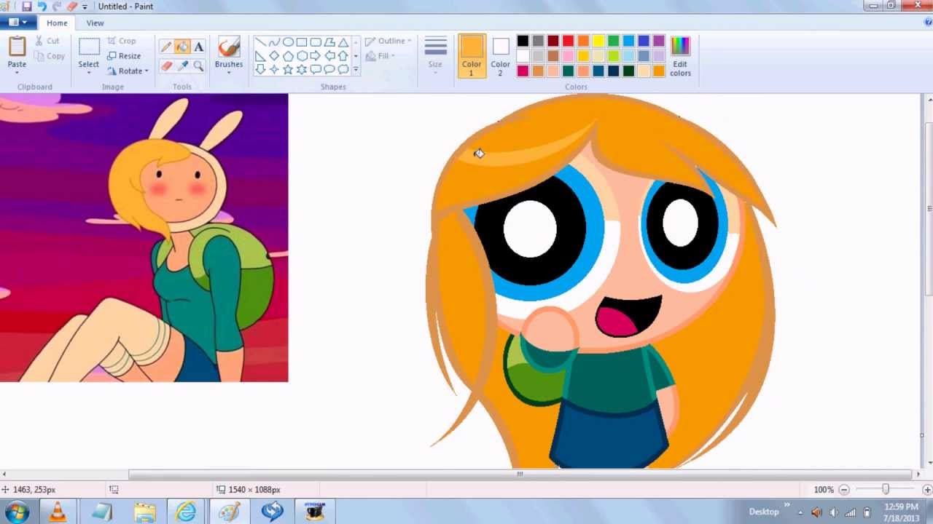
Task: Open the file explorer folder in taskbar
Action: point(144,512)
